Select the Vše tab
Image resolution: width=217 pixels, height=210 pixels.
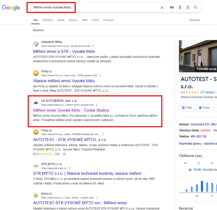coord(35,20)
